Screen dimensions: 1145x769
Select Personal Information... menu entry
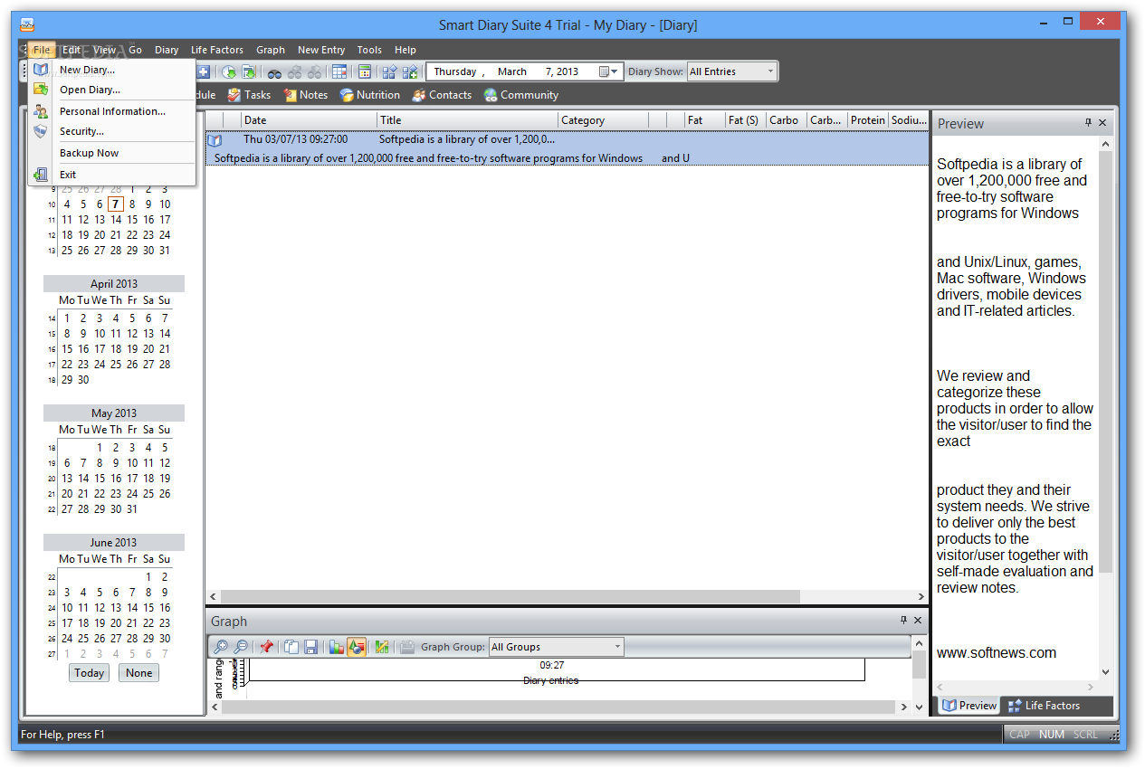point(111,111)
